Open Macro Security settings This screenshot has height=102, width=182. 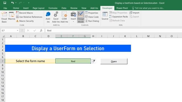point(25,21)
